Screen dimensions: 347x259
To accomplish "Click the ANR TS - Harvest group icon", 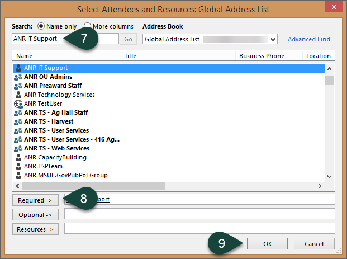I will click(18, 121).
